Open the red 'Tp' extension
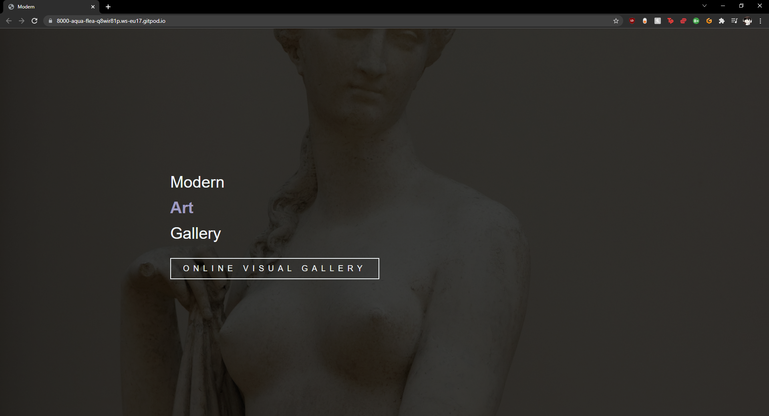Image resolution: width=769 pixels, height=416 pixels. coord(670,21)
